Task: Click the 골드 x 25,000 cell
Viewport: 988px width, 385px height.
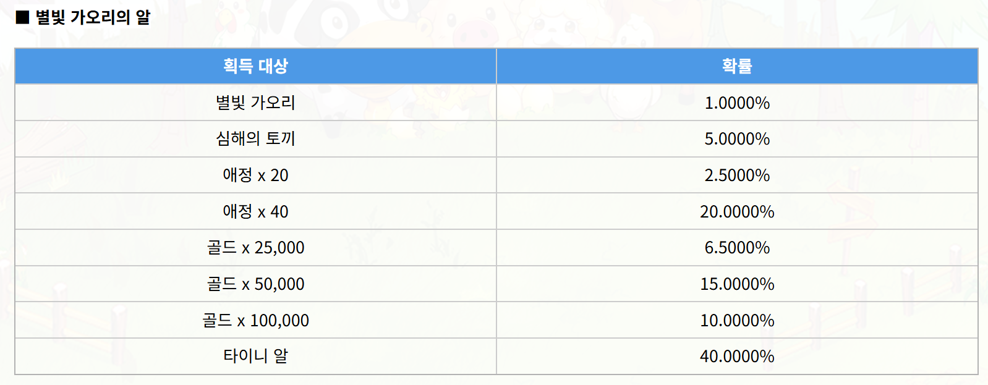Action: coord(255,248)
